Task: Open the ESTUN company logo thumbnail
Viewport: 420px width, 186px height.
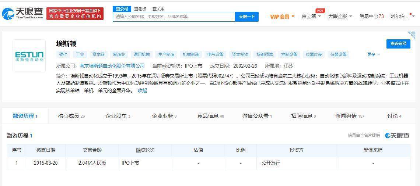Action: pos(29,56)
